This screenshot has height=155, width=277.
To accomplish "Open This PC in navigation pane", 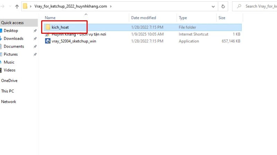I will click(7, 91).
